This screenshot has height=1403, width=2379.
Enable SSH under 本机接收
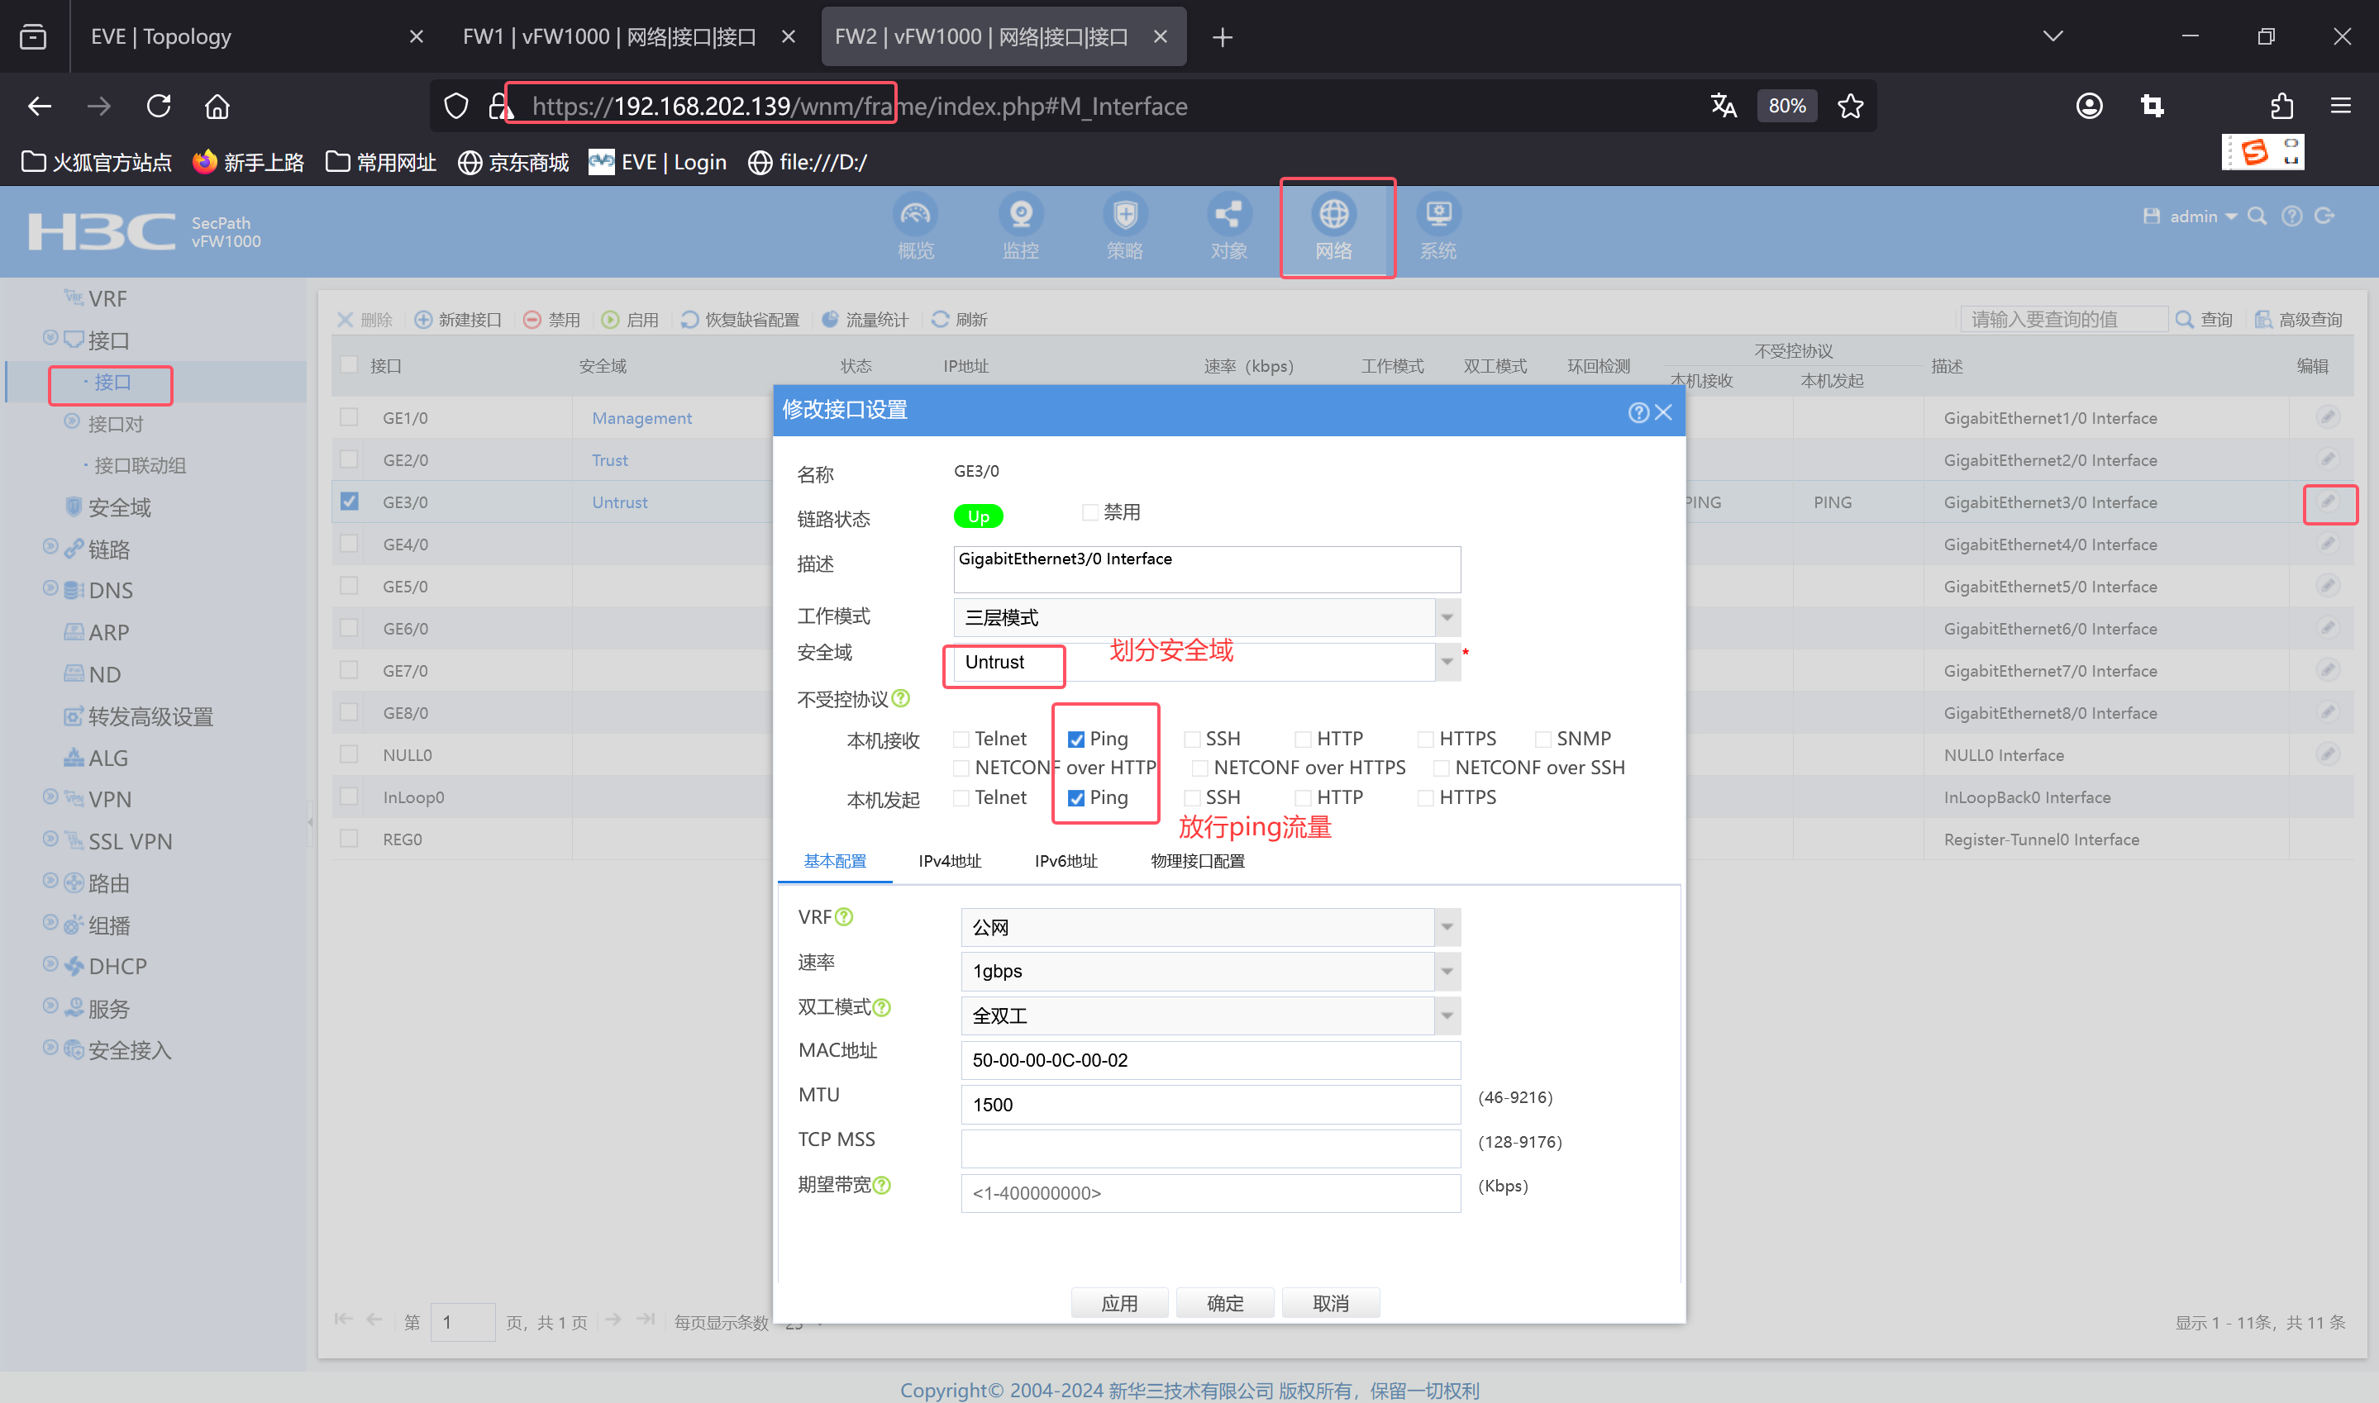1192,739
